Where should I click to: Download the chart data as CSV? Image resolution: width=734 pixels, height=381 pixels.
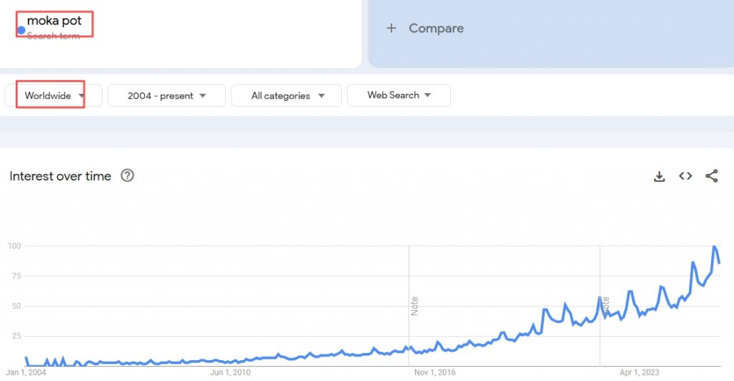point(659,176)
